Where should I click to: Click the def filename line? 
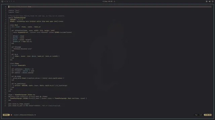click(x=16, y=47)
